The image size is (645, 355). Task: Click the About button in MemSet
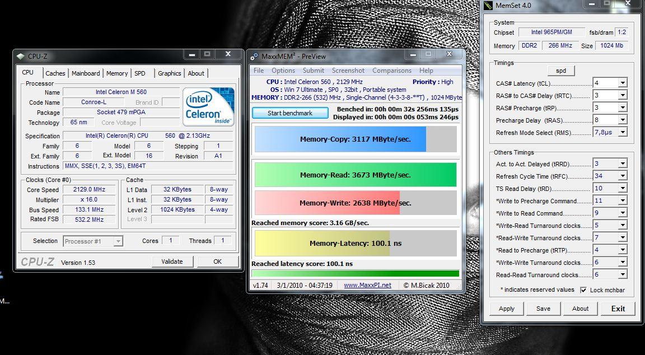click(x=580, y=309)
